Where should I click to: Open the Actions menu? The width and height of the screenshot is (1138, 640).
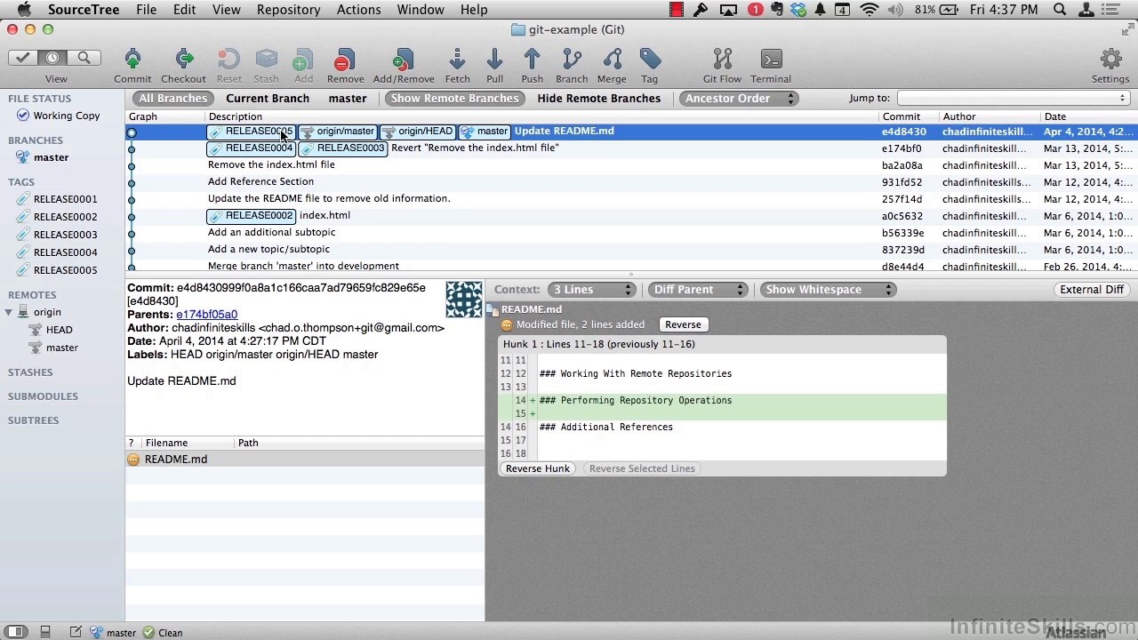click(x=358, y=10)
